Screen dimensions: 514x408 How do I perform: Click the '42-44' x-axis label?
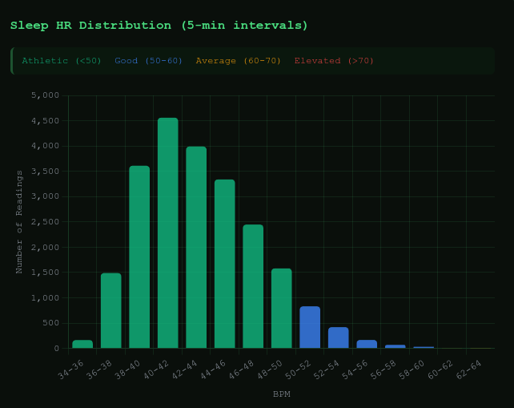pyautogui.click(x=185, y=370)
